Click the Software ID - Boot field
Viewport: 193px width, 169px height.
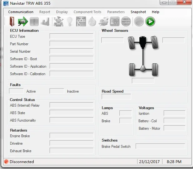[x=71, y=59]
